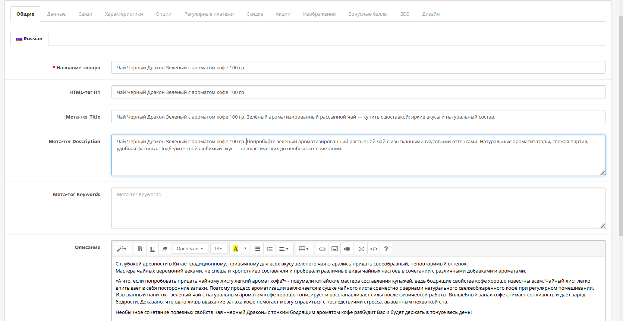Click the Мета-тег Keywords text area
Viewport: 623px width, 321px height.
pos(358,208)
